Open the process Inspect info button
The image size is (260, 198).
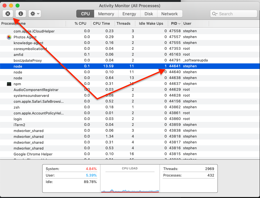(x=21, y=14)
